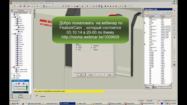
Task: Collapse the pattern1 tree node
Action: [14, 25]
